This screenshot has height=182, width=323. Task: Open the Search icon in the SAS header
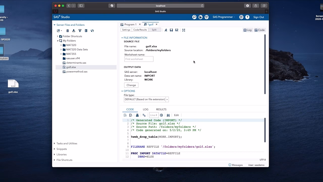194,17
